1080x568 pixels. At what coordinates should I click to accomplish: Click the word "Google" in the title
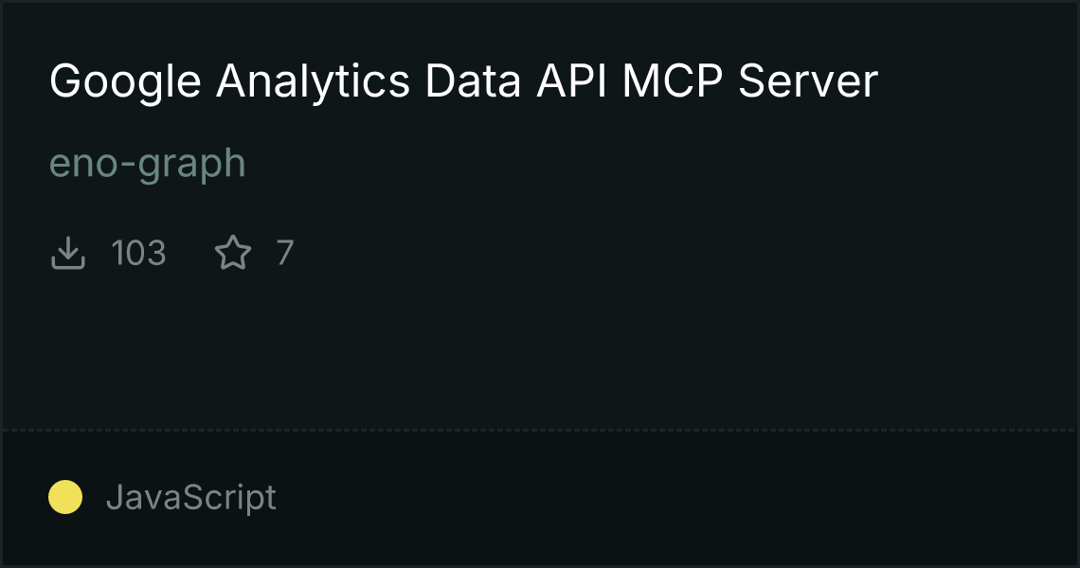click(125, 82)
